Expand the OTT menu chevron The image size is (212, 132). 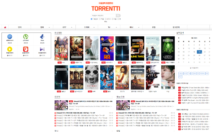72,27
